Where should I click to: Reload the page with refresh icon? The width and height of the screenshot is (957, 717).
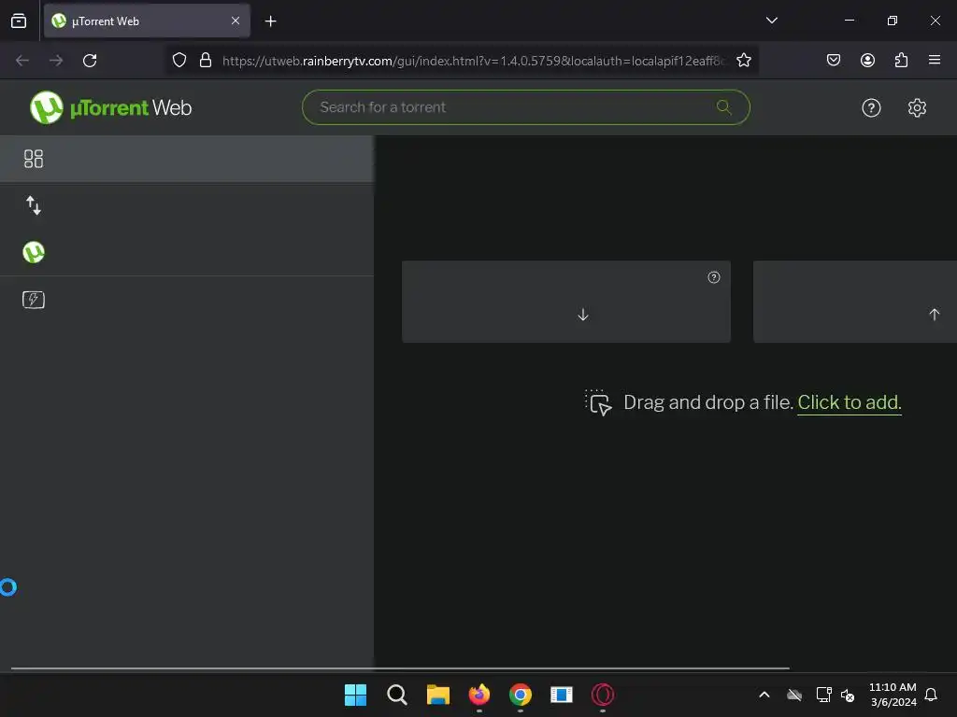[x=90, y=61]
